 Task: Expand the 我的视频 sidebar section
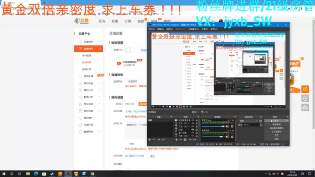(100, 111)
